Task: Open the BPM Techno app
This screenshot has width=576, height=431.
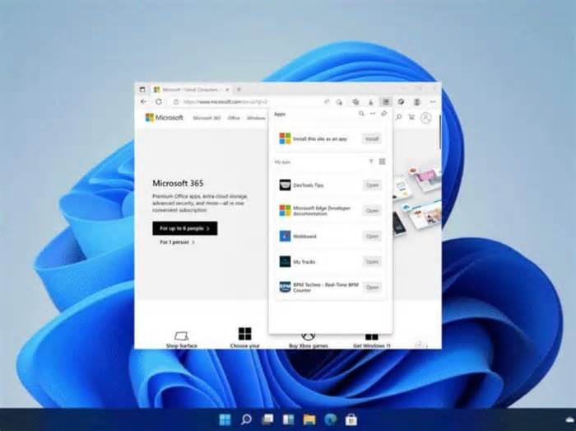Action: [372, 288]
